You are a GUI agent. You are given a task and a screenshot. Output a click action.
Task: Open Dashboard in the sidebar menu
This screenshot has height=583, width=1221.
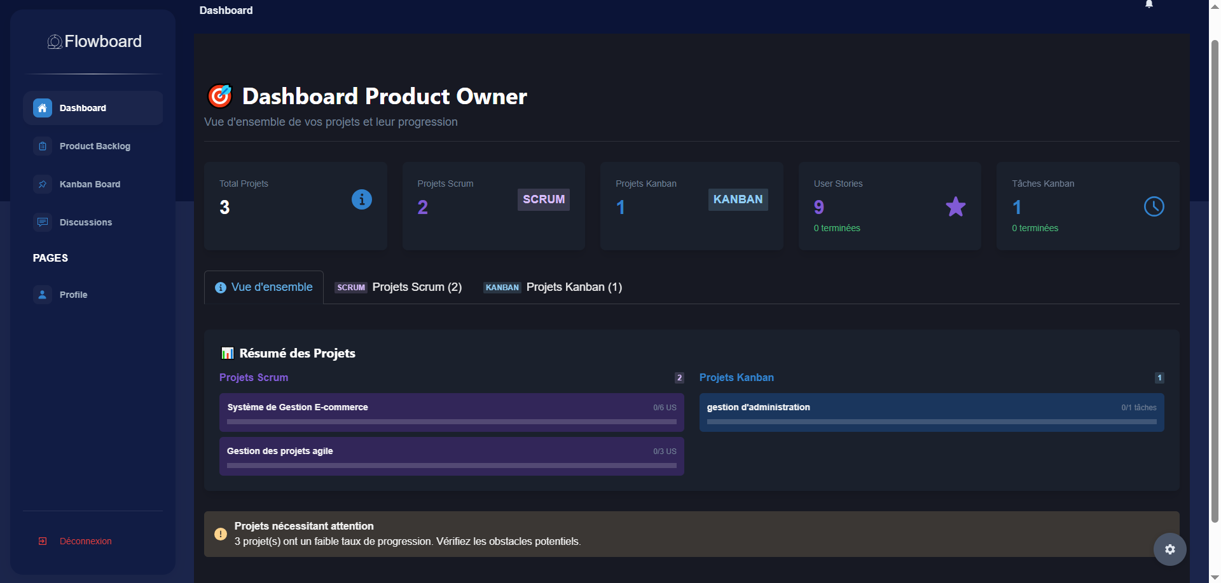click(x=93, y=108)
